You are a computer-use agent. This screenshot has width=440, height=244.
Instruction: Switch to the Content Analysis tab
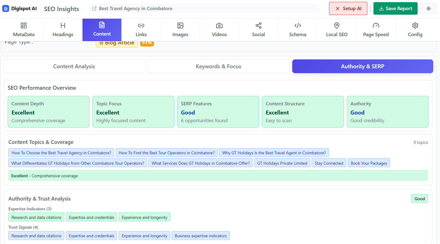(74, 66)
